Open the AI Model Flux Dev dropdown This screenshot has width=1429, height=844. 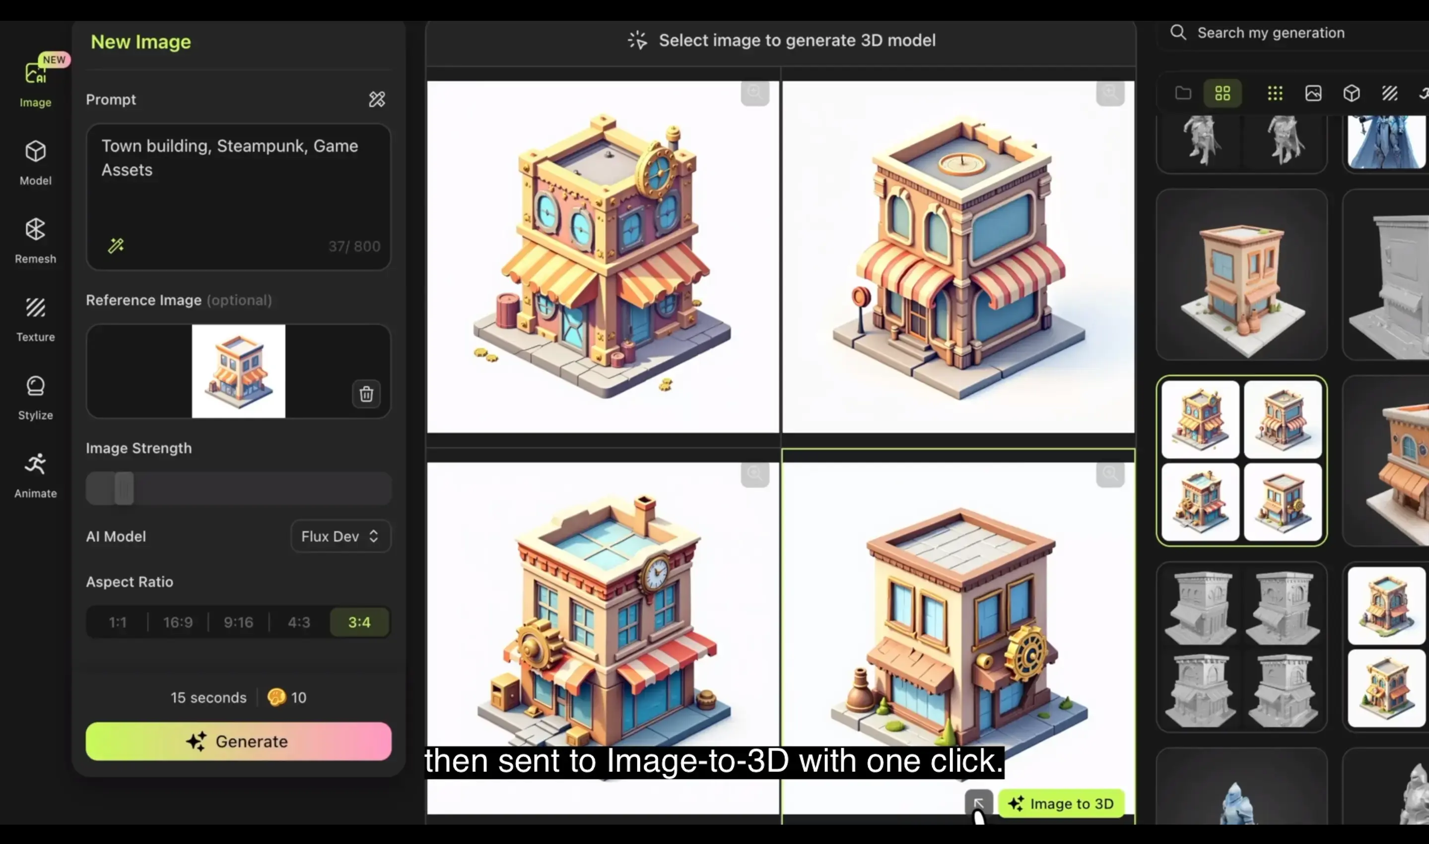[340, 536]
